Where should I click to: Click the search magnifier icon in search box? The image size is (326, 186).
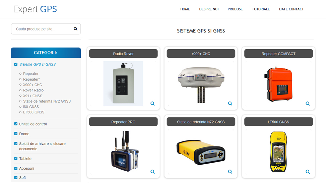[75, 29]
